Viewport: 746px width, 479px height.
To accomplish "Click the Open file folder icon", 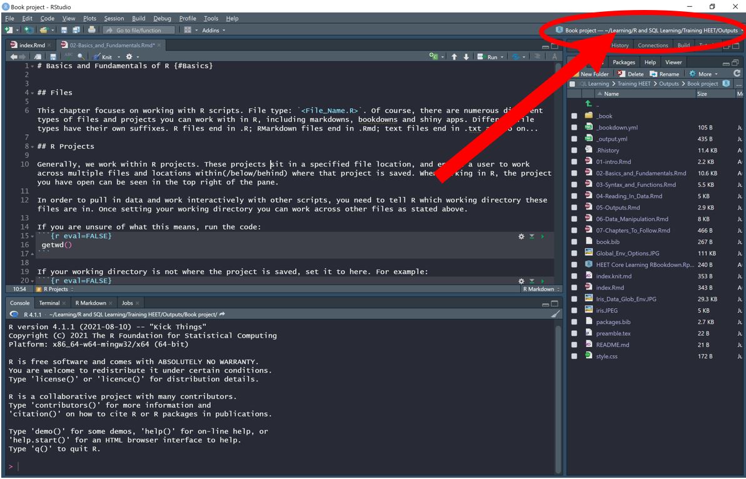I will tap(44, 30).
